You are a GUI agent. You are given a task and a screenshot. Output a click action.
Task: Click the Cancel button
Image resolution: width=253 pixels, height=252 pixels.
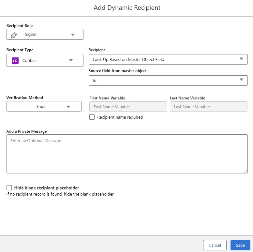pos(215,245)
